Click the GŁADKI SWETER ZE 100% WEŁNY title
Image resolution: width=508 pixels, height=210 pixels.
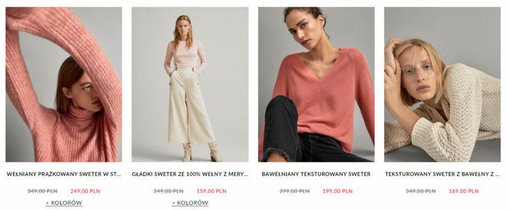pyautogui.click(x=190, y=174)
